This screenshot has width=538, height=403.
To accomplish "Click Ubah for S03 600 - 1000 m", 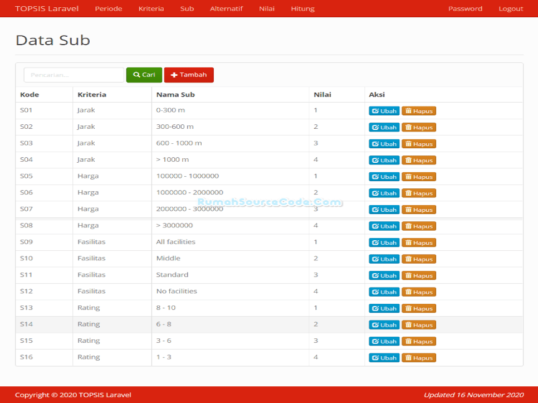I will coord(384,144).
